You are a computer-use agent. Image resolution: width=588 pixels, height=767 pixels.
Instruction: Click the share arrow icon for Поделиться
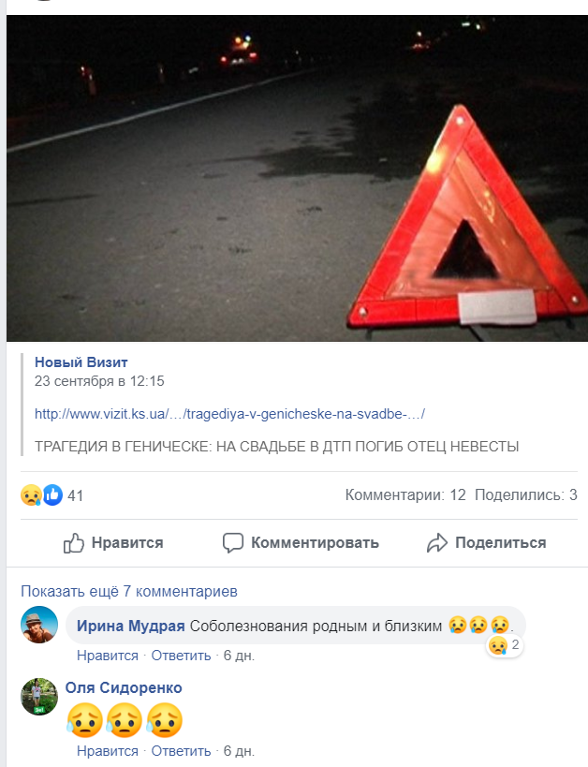point(437,543)
